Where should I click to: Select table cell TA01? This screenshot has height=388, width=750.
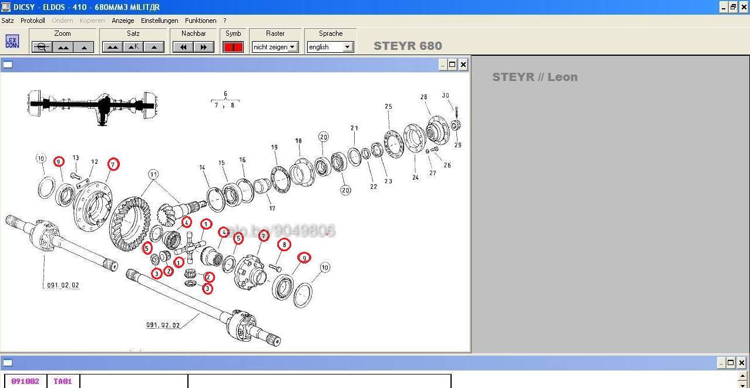(x=62, y=382)
